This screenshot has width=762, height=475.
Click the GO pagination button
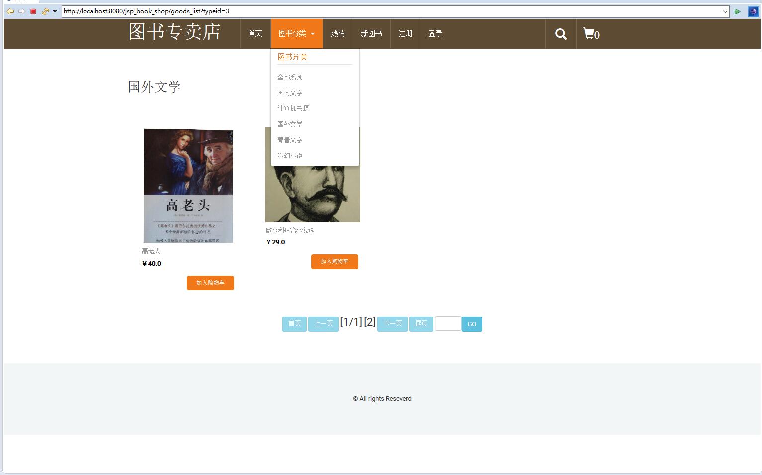(x=471, y=324)
